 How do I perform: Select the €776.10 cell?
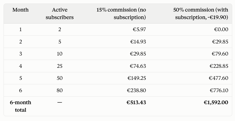tap(219, 90)
